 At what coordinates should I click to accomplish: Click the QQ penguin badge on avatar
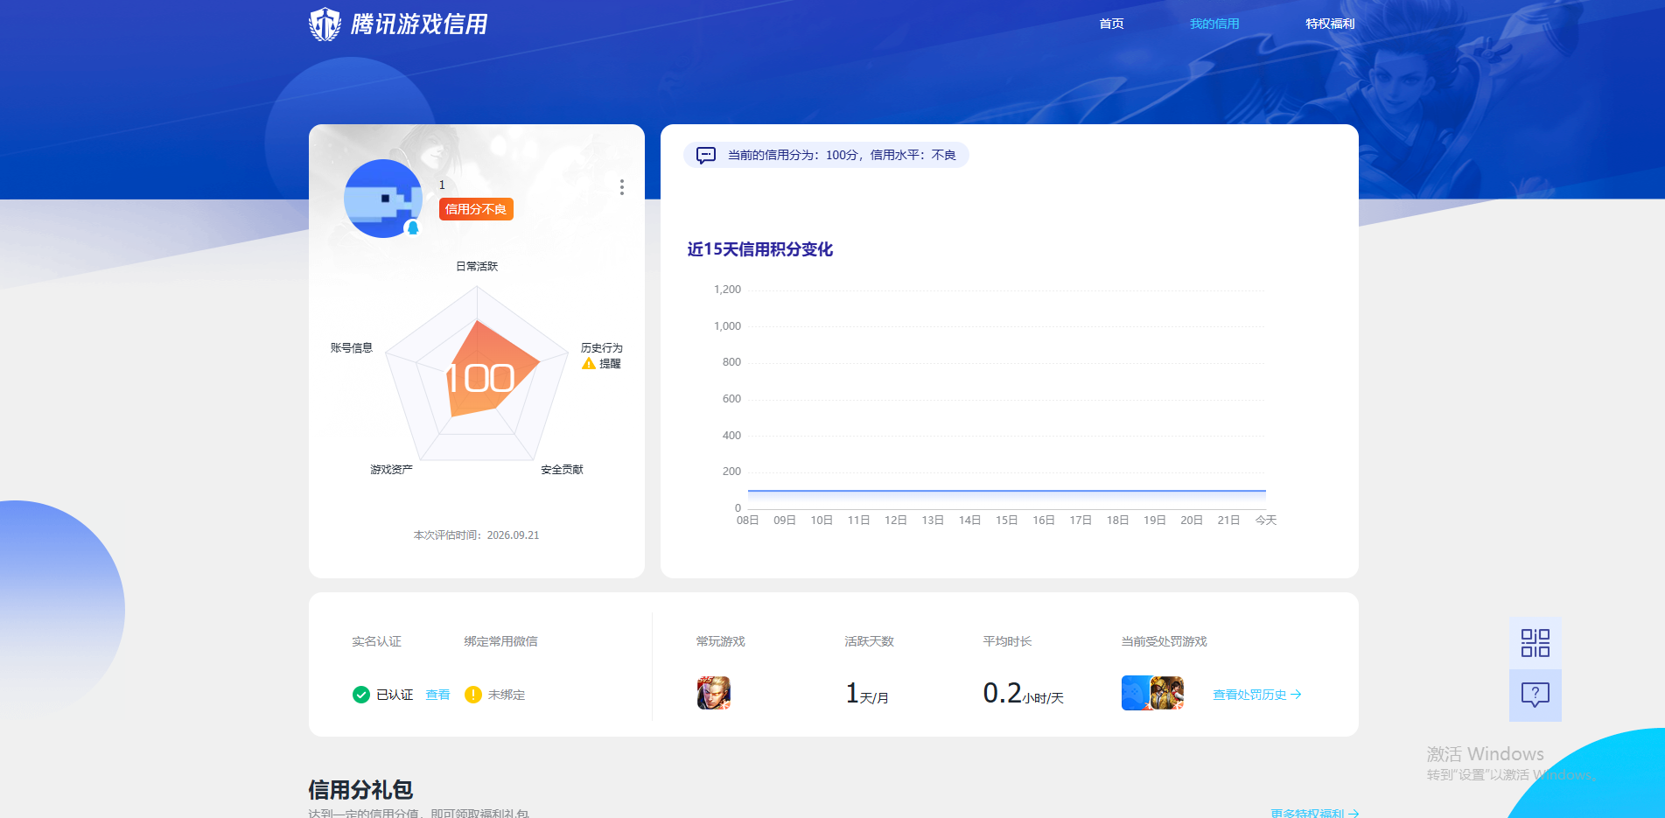[413, 228]
